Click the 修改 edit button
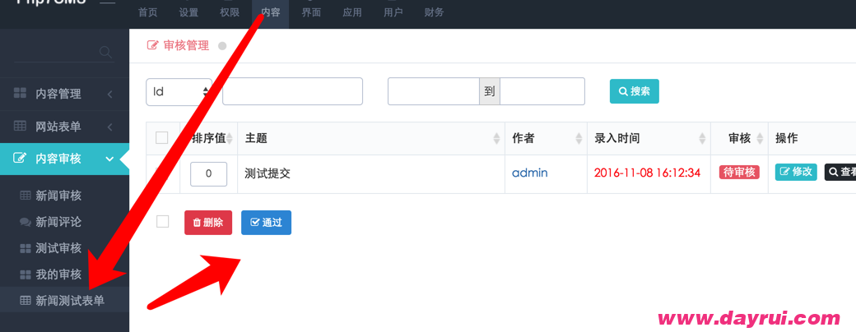Viewport: 856px width, 332px height. [x=796, y=173]
